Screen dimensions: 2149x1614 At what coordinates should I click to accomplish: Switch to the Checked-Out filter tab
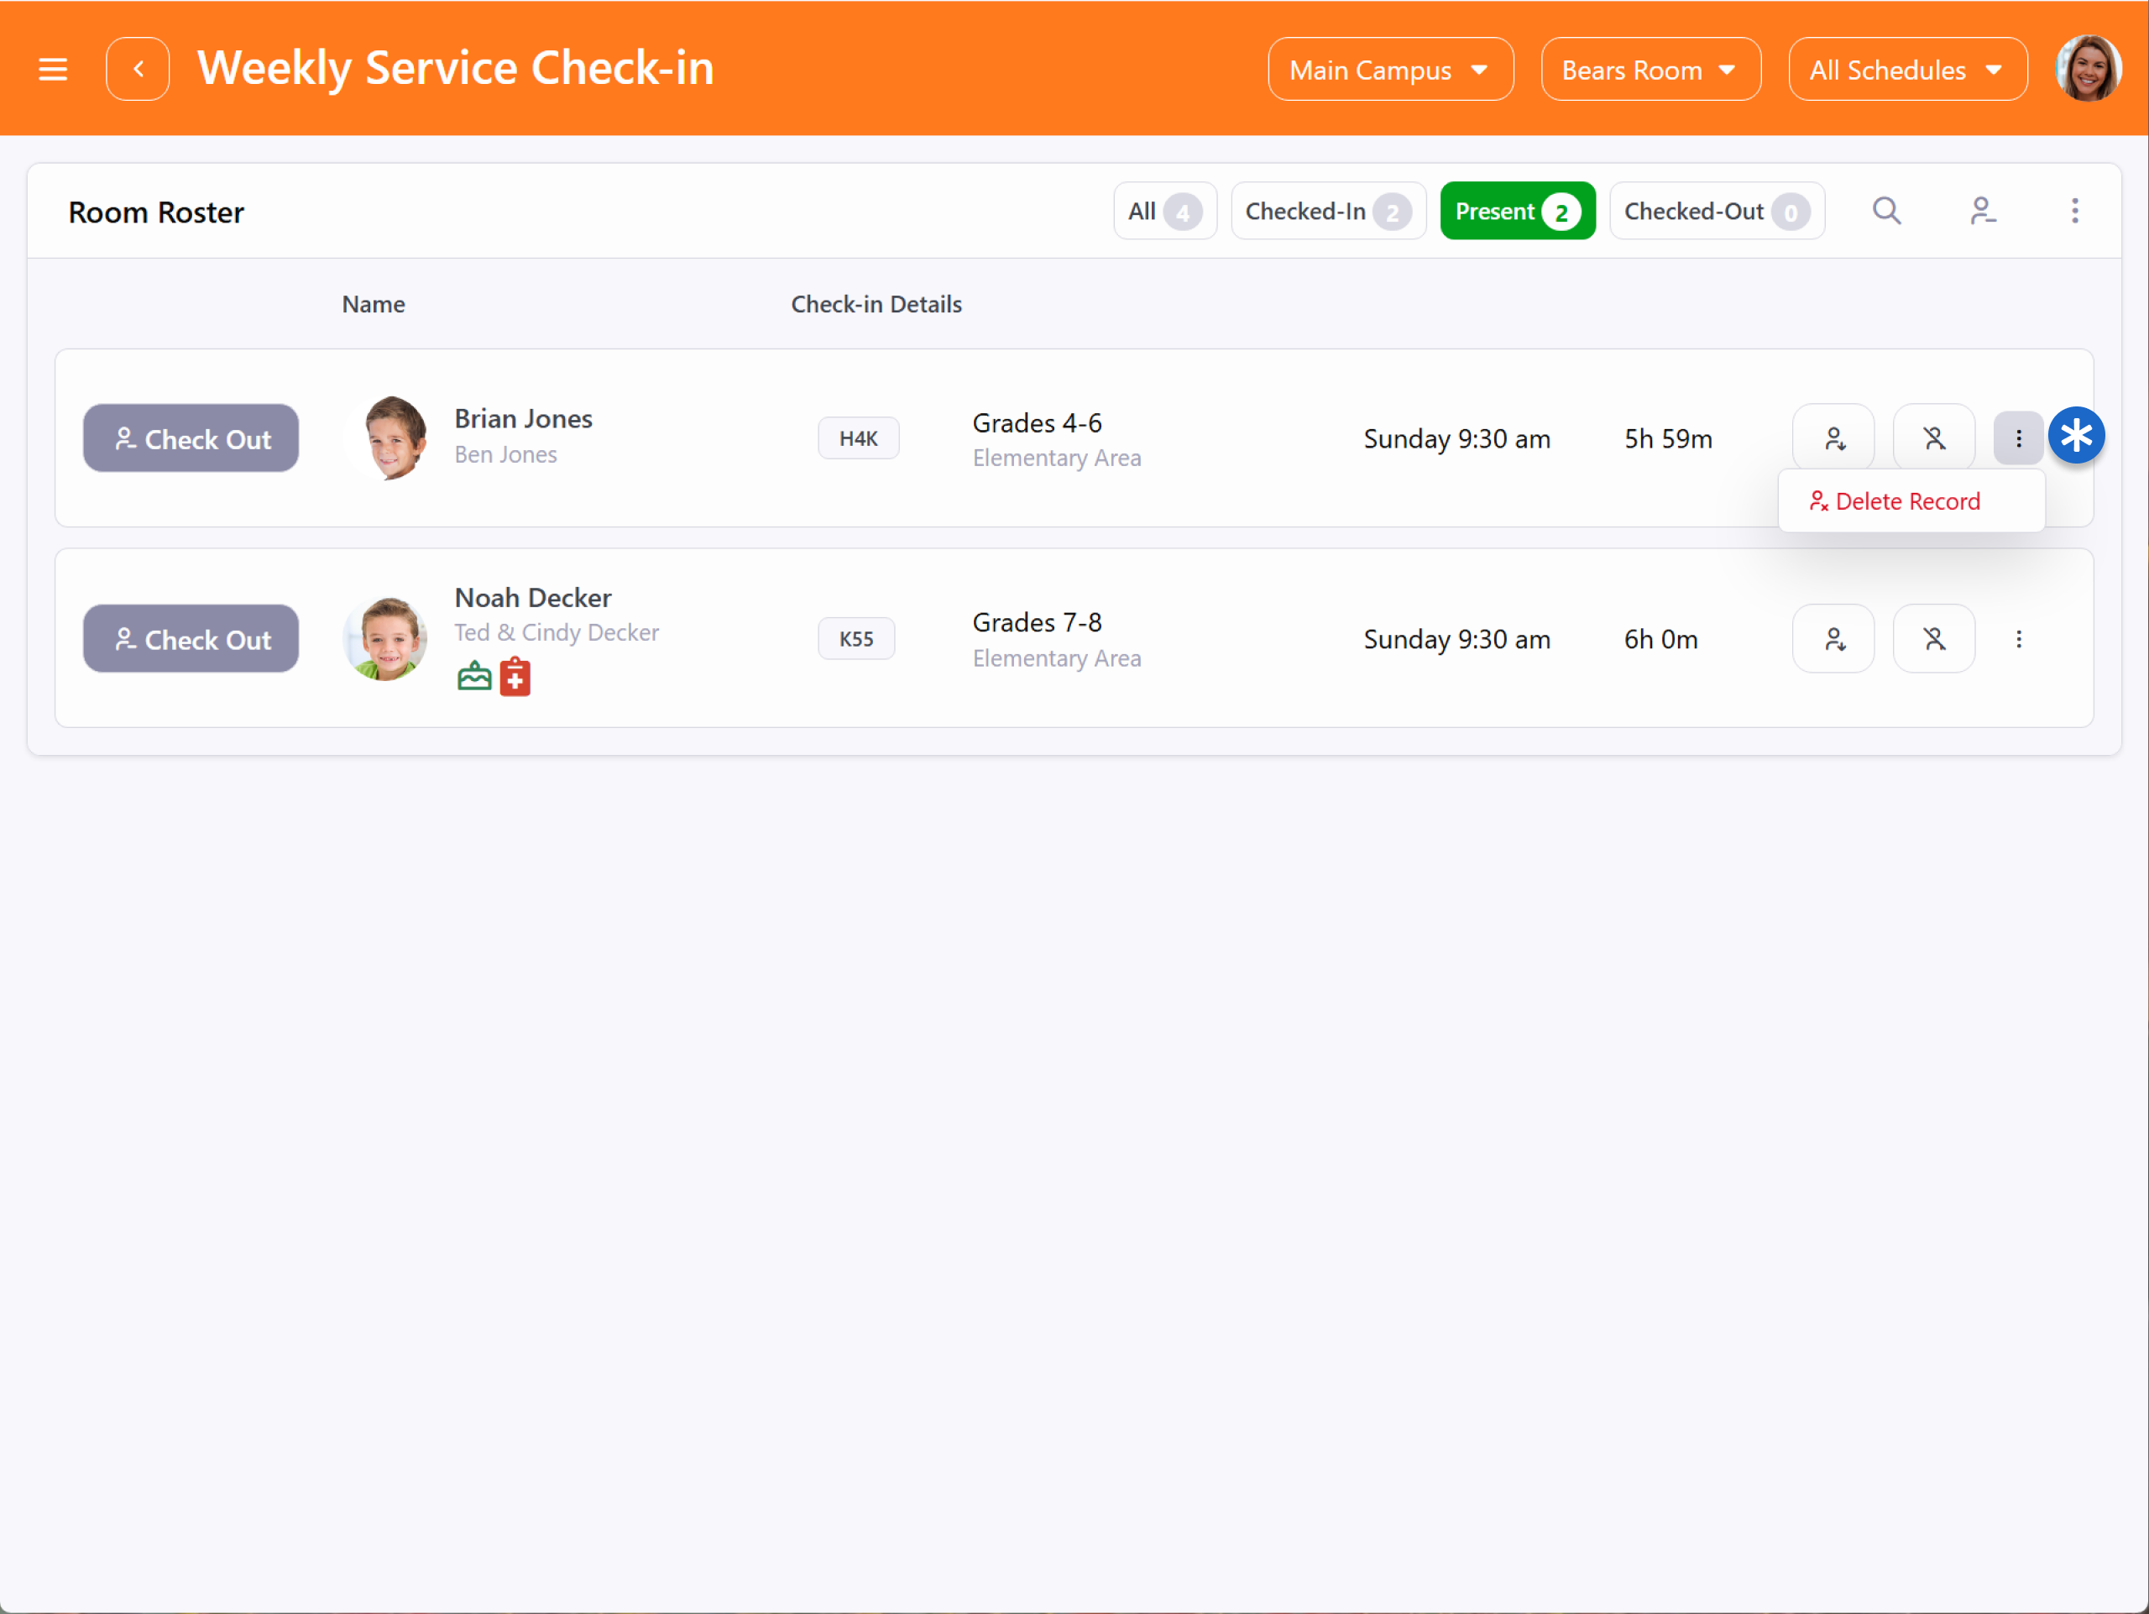click(x=1716, y=211)
